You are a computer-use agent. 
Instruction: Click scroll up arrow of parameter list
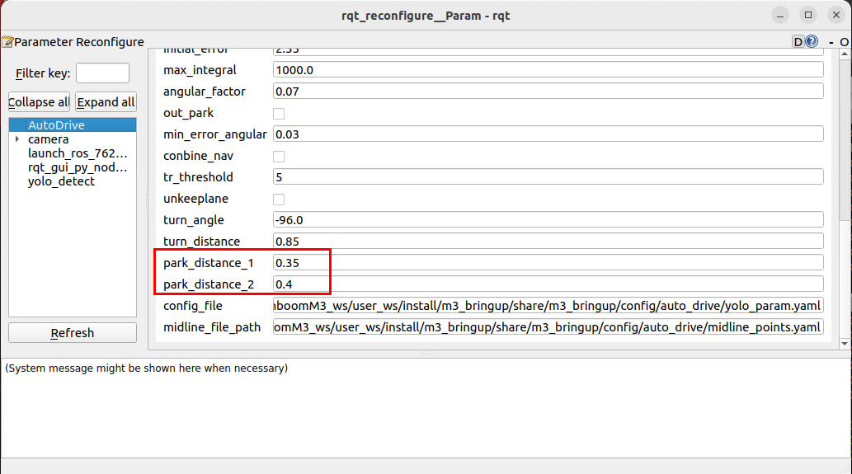[x=845, y=54]
